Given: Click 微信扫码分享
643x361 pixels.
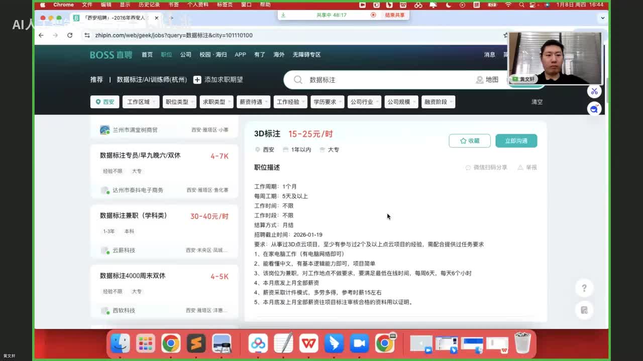Looking at the screenshot, I should click(x=486, y=167).
